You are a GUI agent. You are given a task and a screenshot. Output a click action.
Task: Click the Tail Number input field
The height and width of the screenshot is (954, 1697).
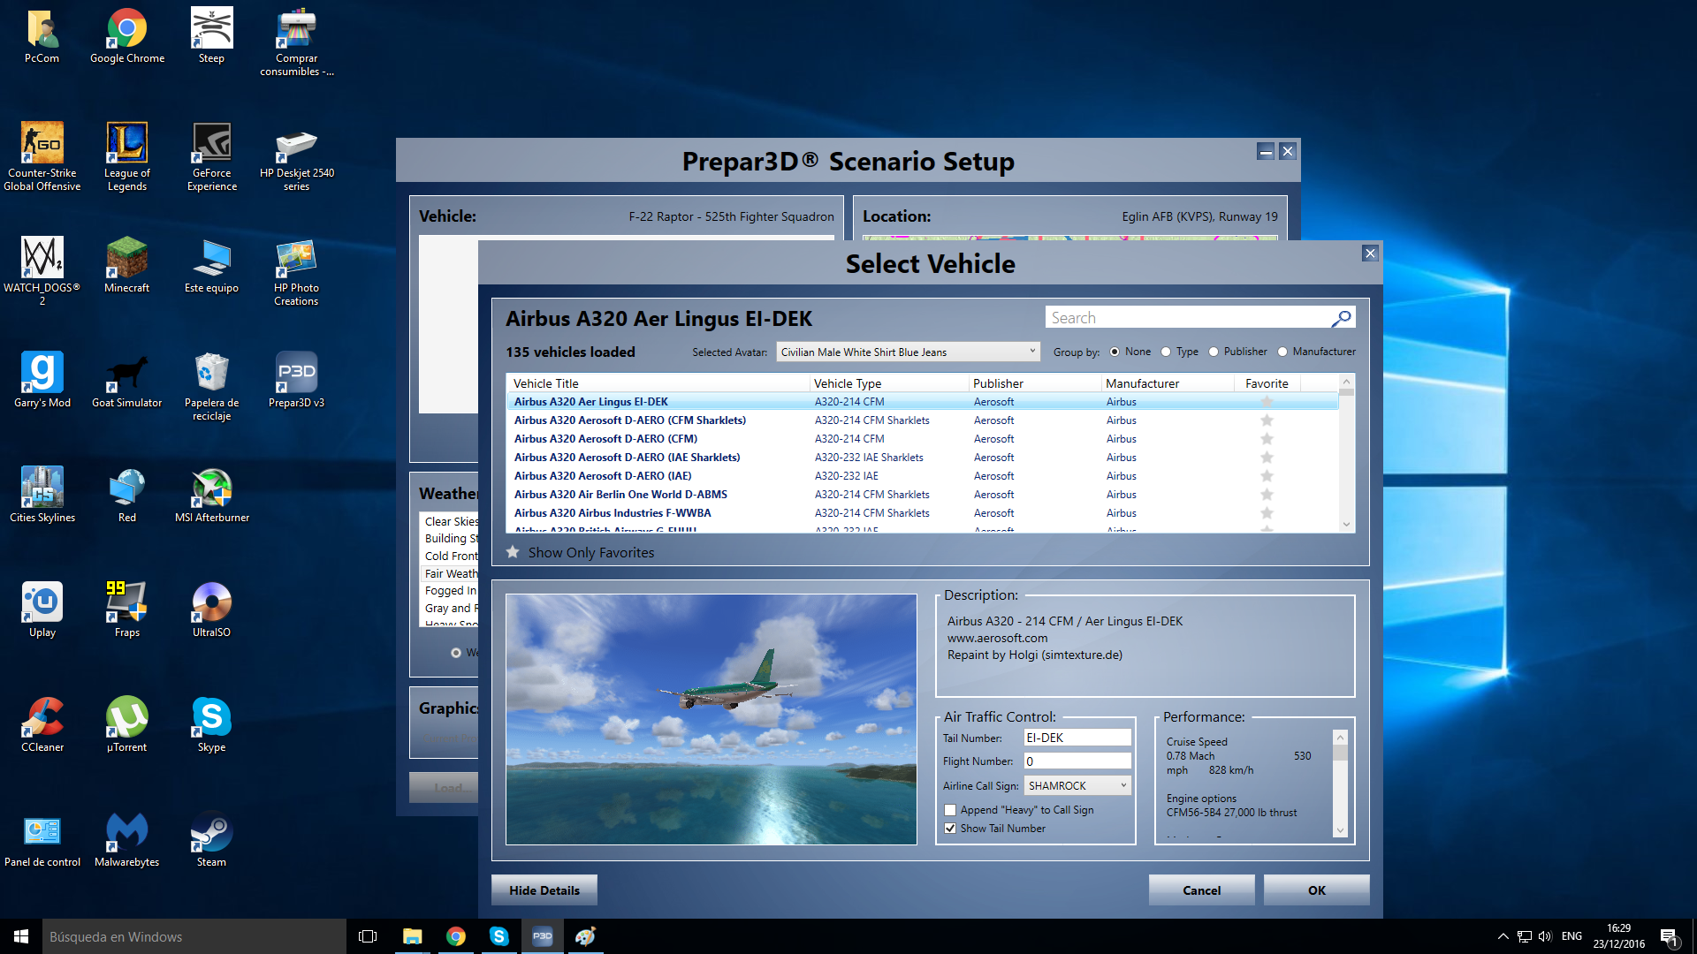click(1077, 738)
